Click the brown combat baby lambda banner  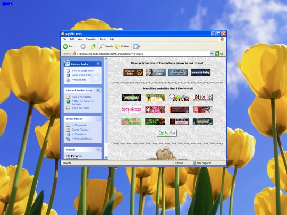point(133,72)
